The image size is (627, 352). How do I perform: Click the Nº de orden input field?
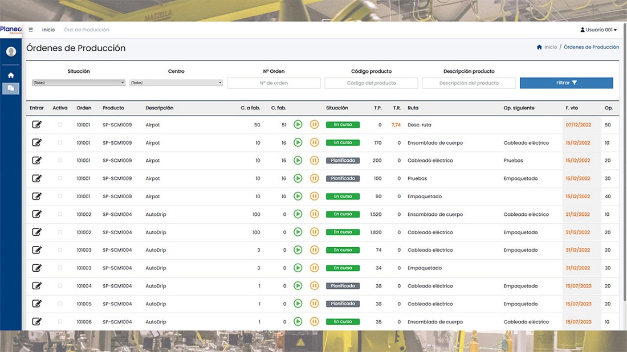(273, 82)
